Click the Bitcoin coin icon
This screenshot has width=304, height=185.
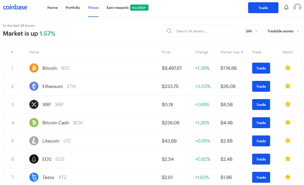coord(34,68)
